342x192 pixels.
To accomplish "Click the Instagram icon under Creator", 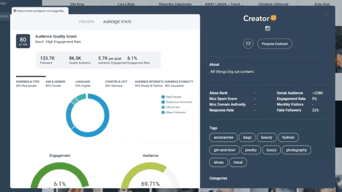I will (x=268, y=29).
